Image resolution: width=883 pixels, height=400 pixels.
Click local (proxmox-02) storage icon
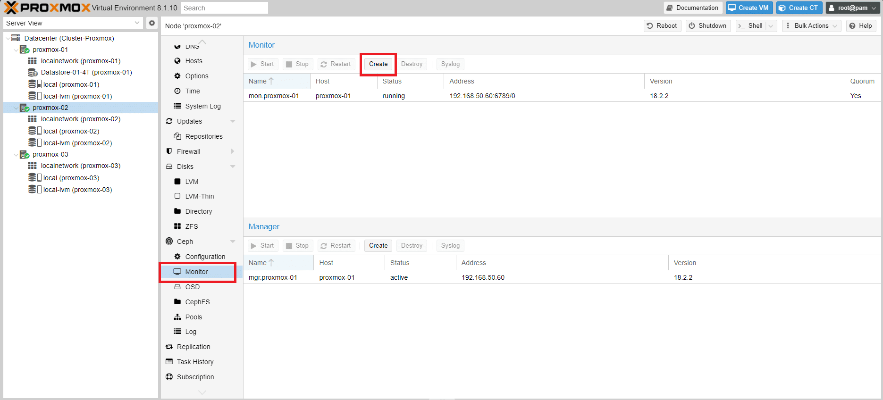[35, 131]
